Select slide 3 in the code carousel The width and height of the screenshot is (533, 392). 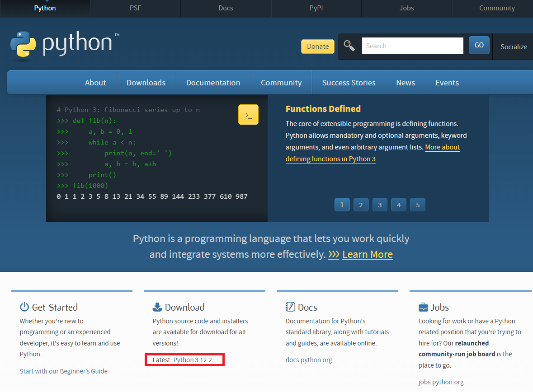[x=380, y=205]
